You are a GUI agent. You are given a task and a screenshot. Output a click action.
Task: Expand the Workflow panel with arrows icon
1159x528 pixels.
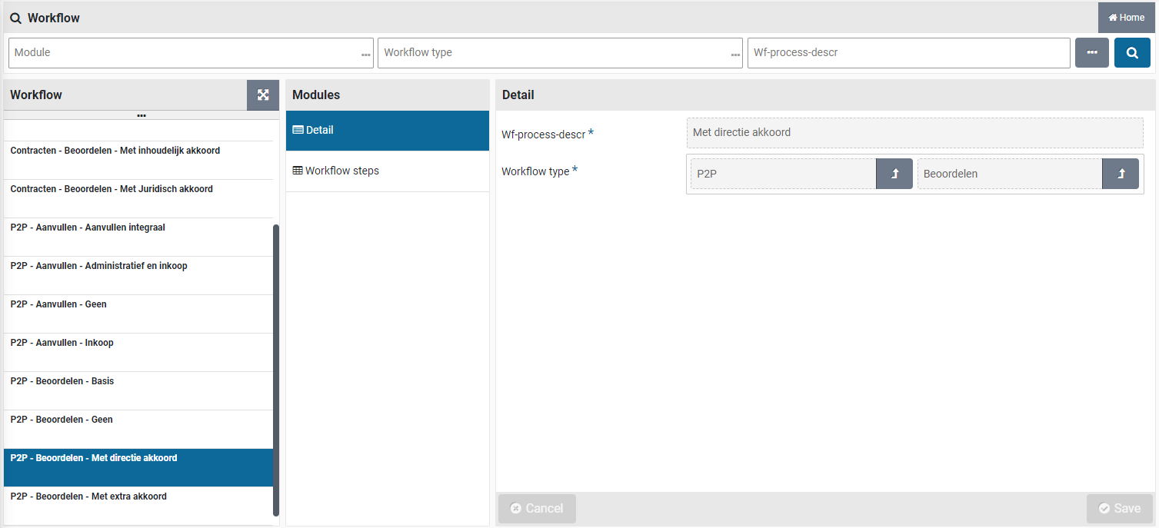pyautogui.click(x=263, y=95)
